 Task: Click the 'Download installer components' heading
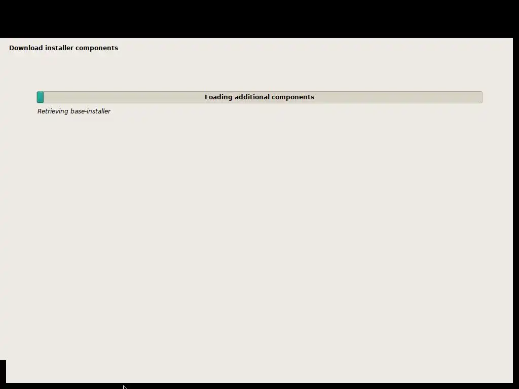click(63, 48)
